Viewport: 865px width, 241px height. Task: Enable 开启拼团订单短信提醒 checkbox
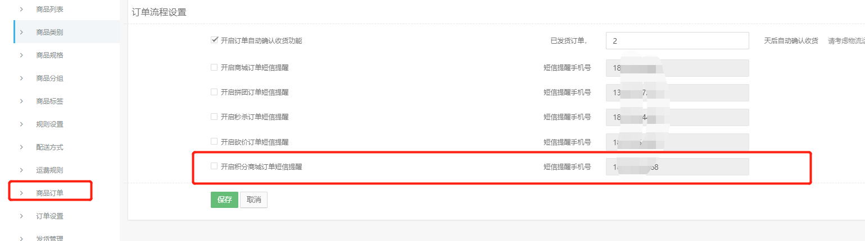pos(214,92)
